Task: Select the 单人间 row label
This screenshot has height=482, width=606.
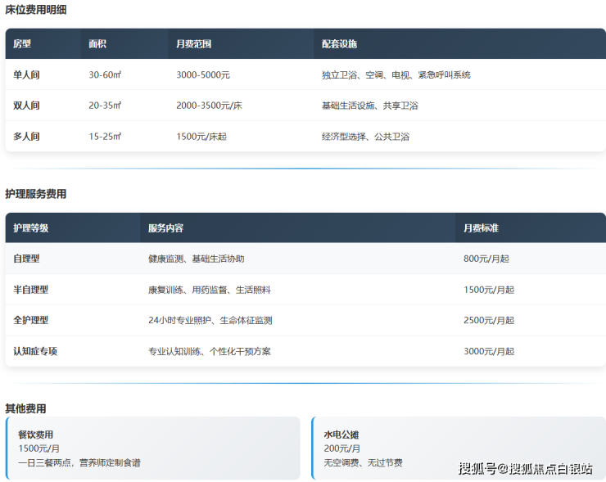Action: [26, 74]
